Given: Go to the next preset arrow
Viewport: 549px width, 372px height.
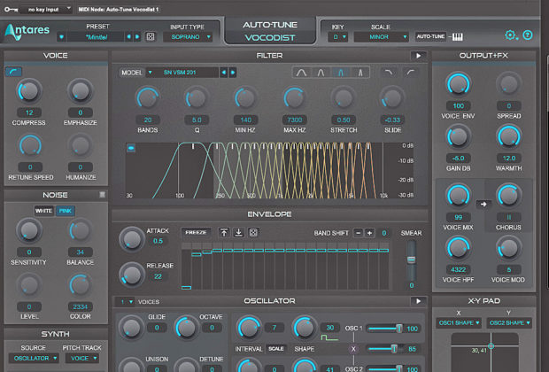Looking at the screenshot, I should [137, 37].
